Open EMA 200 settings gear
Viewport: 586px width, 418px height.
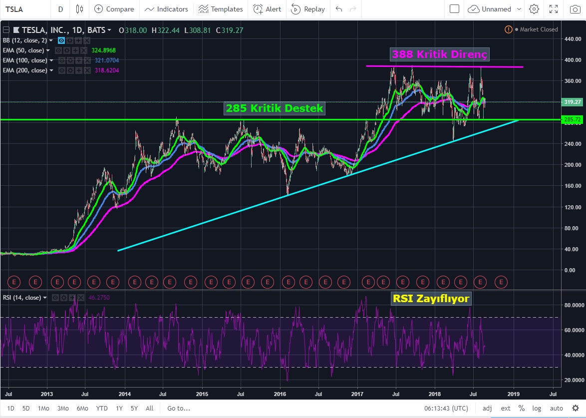(x=70, y=70)
